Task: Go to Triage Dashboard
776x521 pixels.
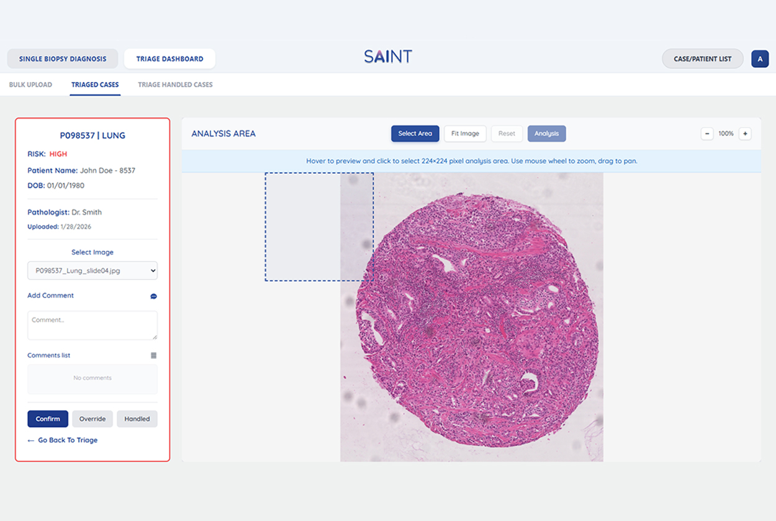Action: (x=169, y=59)
